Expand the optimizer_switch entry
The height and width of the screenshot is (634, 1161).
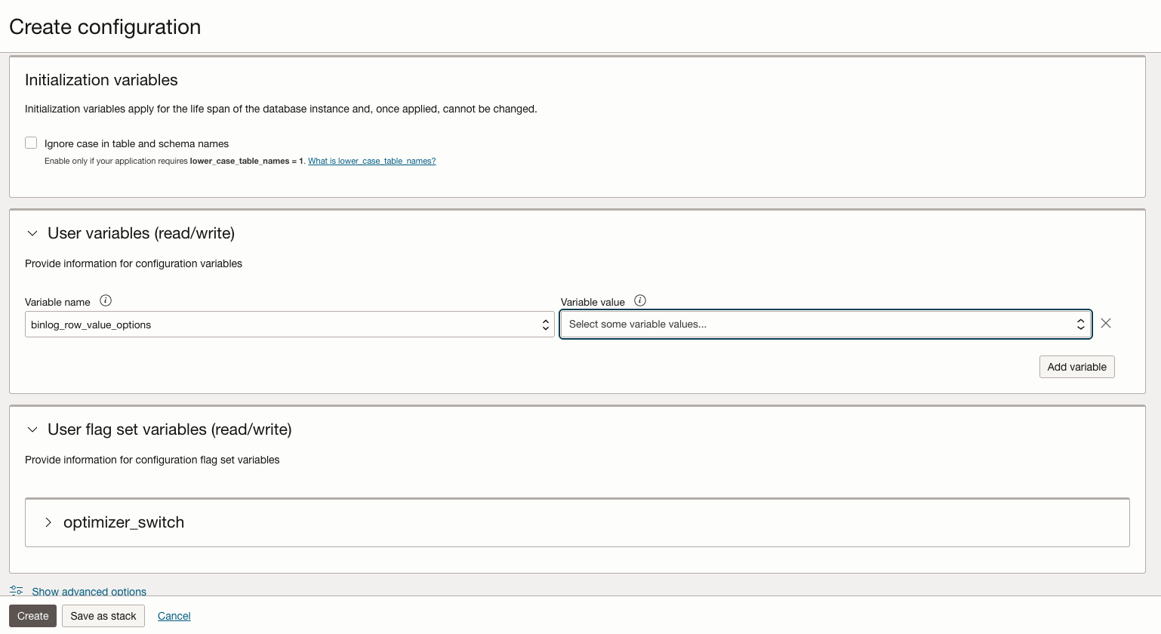click(48, 522)
